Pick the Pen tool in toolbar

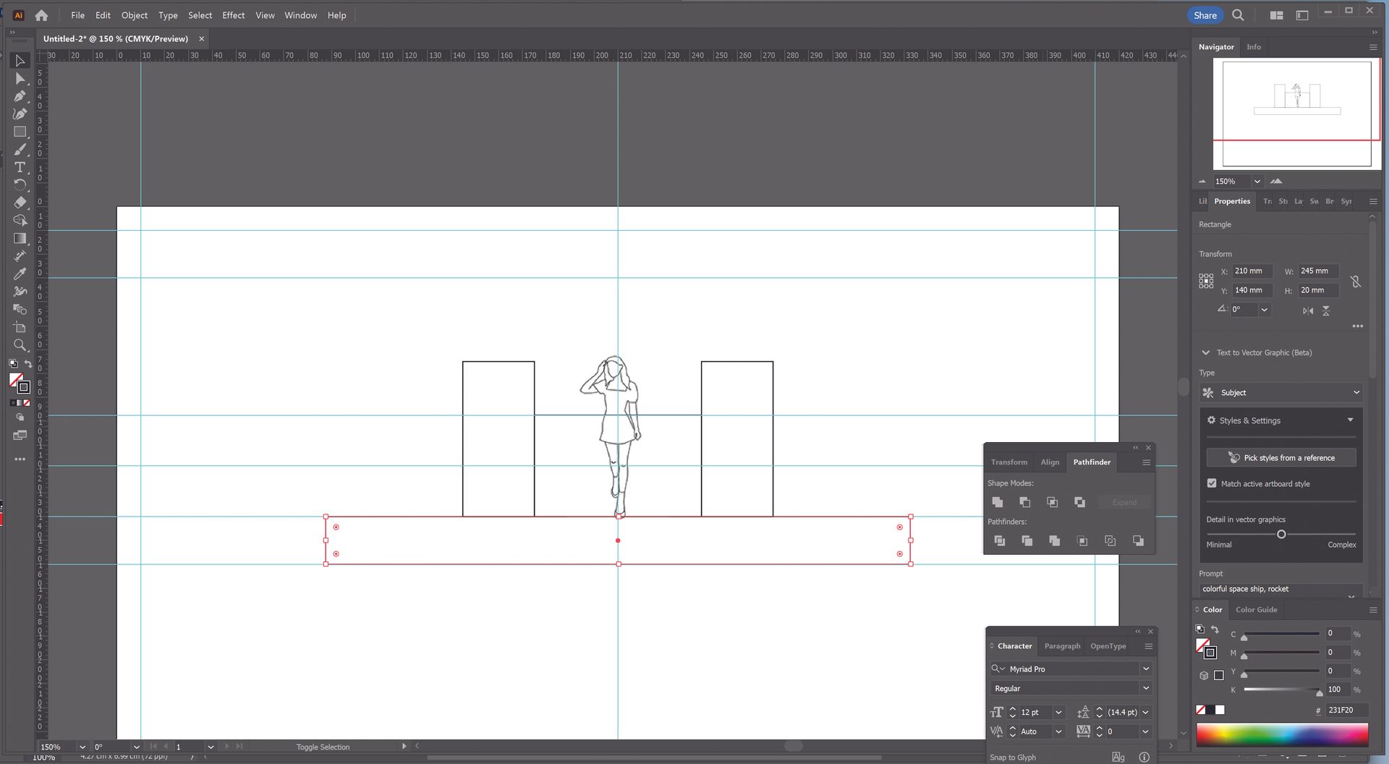click(20, 96)
